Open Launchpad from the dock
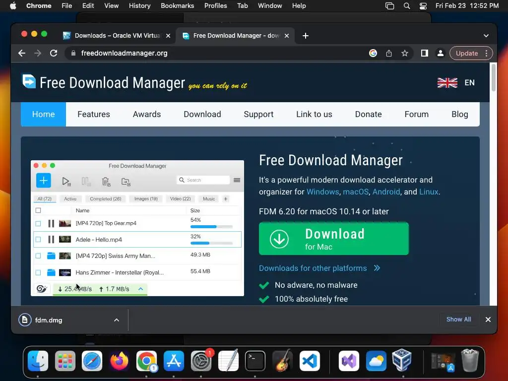This screenshot has height=381, width=508. point(65,361)
